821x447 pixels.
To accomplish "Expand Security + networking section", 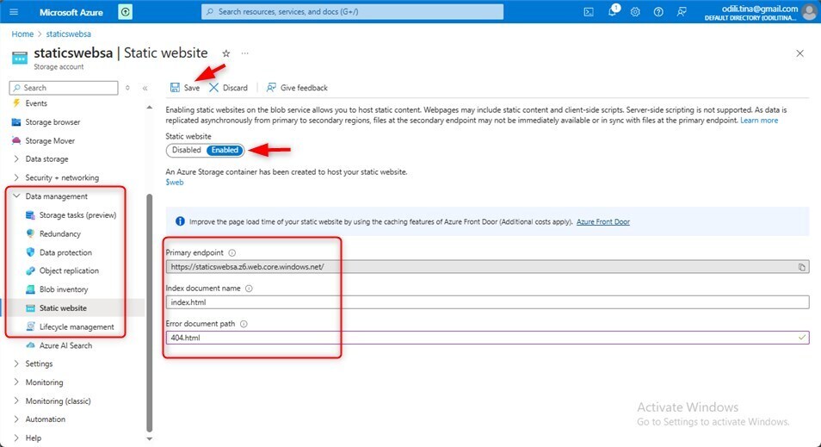I will [16, 177].
